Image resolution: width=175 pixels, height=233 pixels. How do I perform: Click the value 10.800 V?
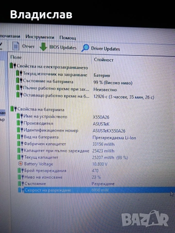tap(100, 164)
